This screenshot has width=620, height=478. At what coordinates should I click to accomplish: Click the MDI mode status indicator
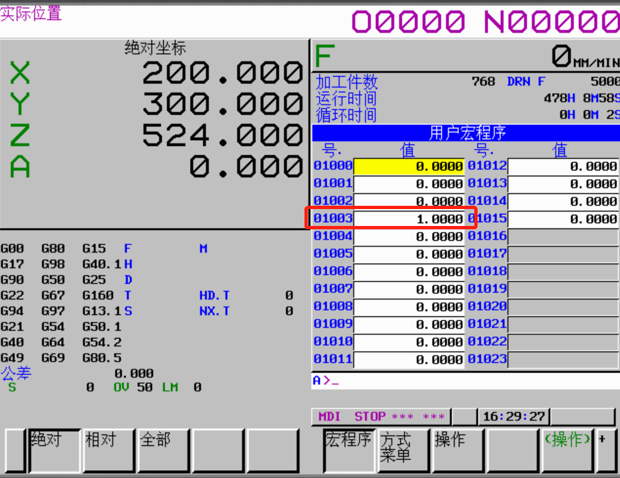coord(329,417)
